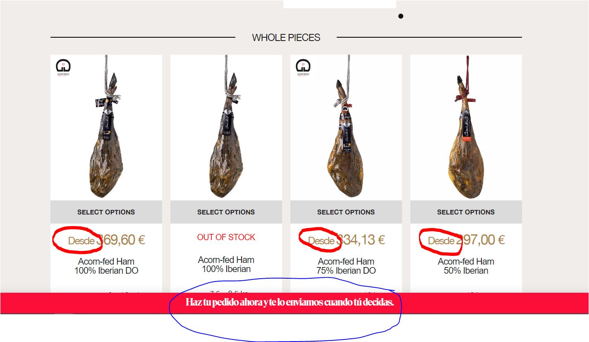Open the 100% Iberian DO ham image
This screenshot has height=342, width=589.
[x=106, y=128]
